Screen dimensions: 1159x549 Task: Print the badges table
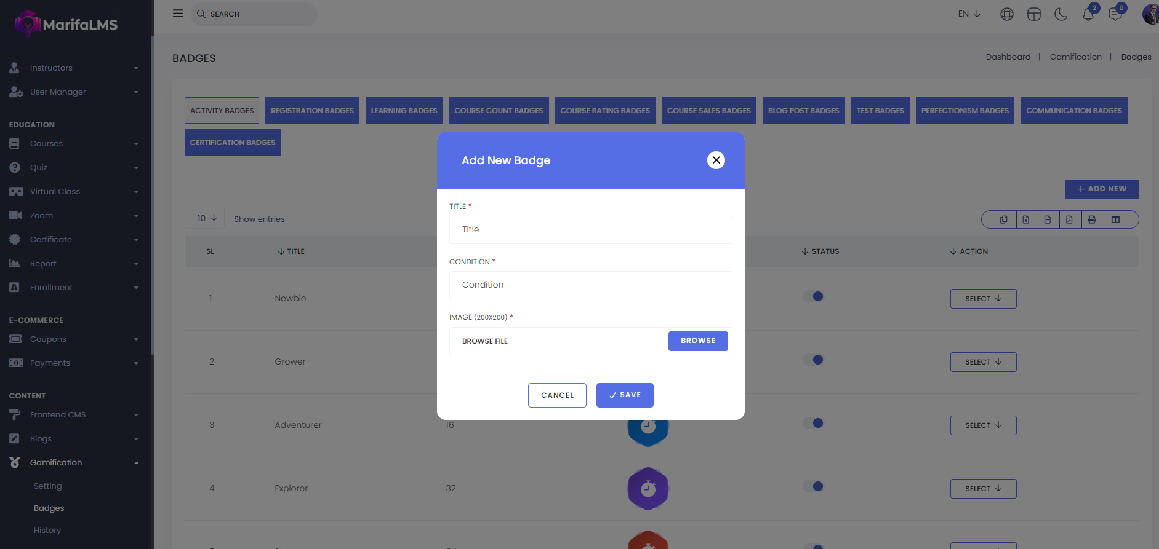(1091, 219)
